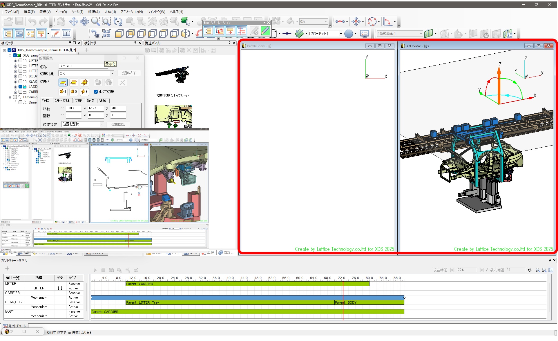Open the 切断対象 dropdown

pos(112,74)
